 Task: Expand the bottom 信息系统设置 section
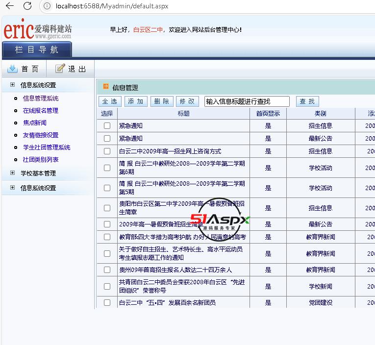tap(12, 188)
